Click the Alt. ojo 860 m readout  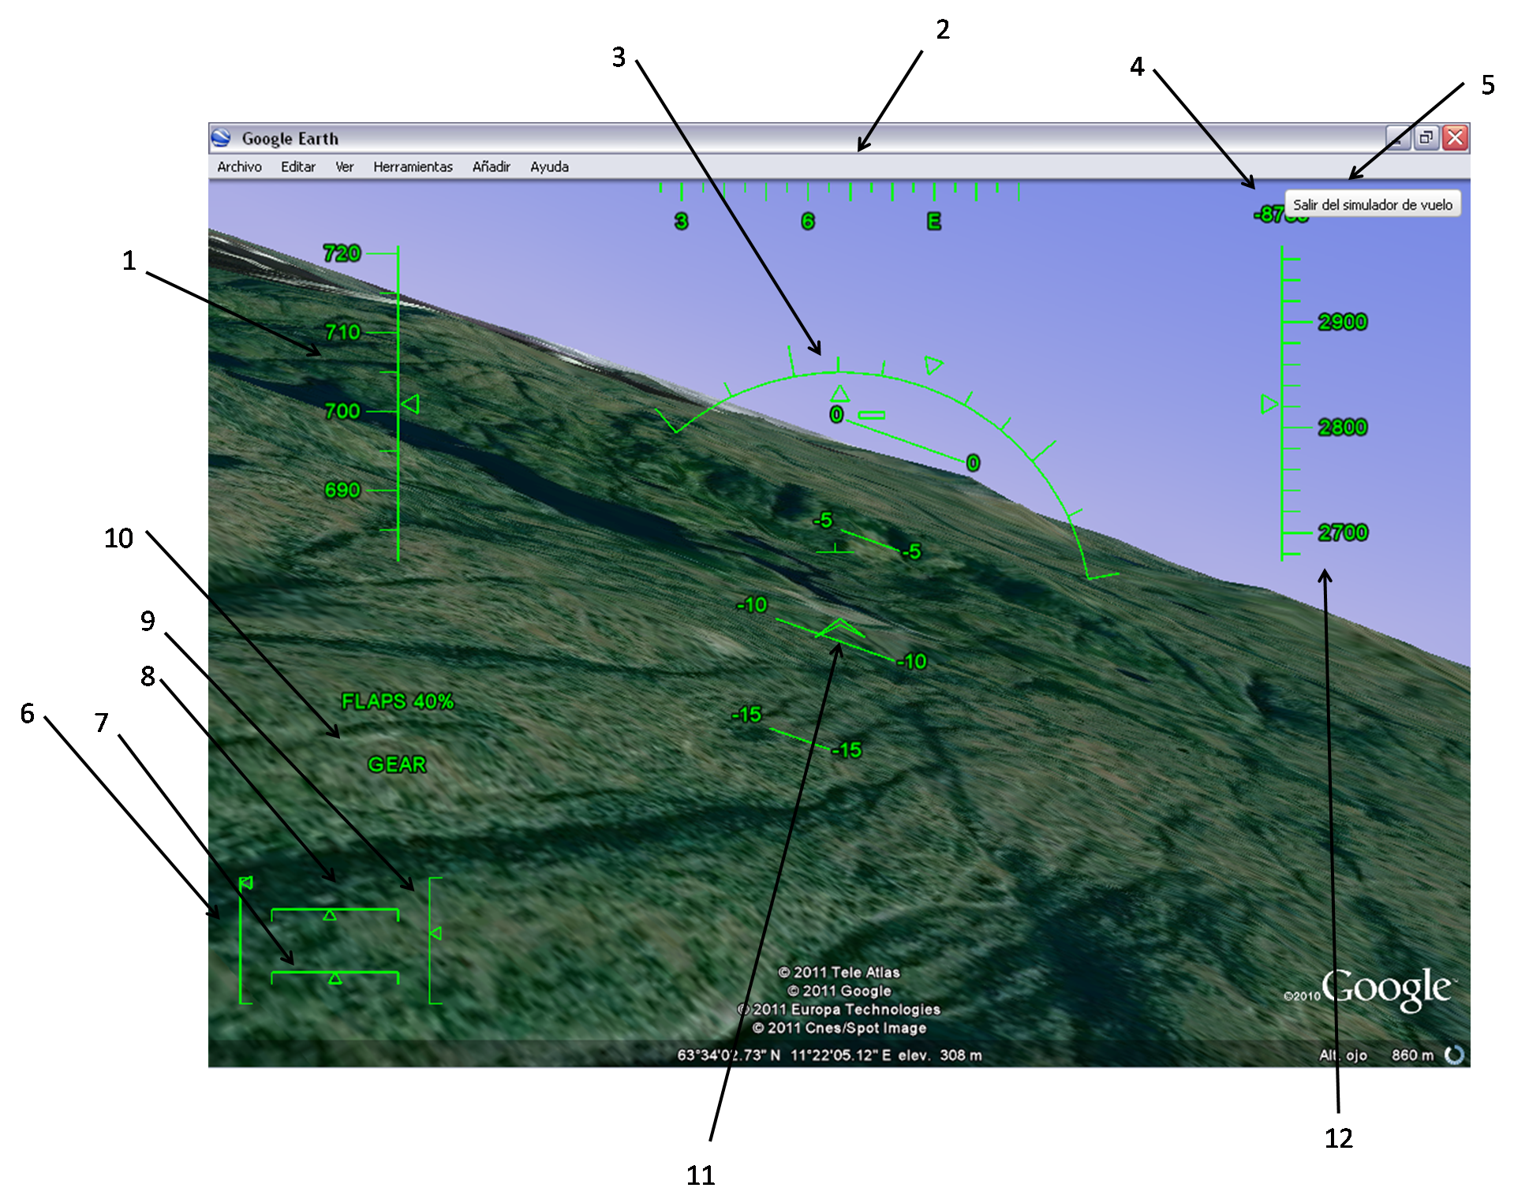tap(1376, 1055)
